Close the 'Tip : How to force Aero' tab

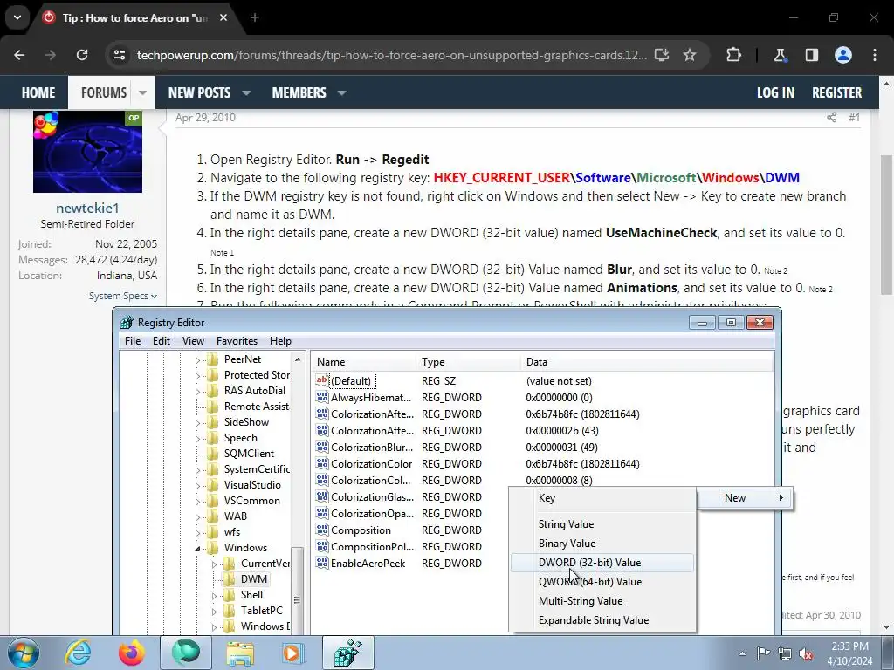click(223, 17)
